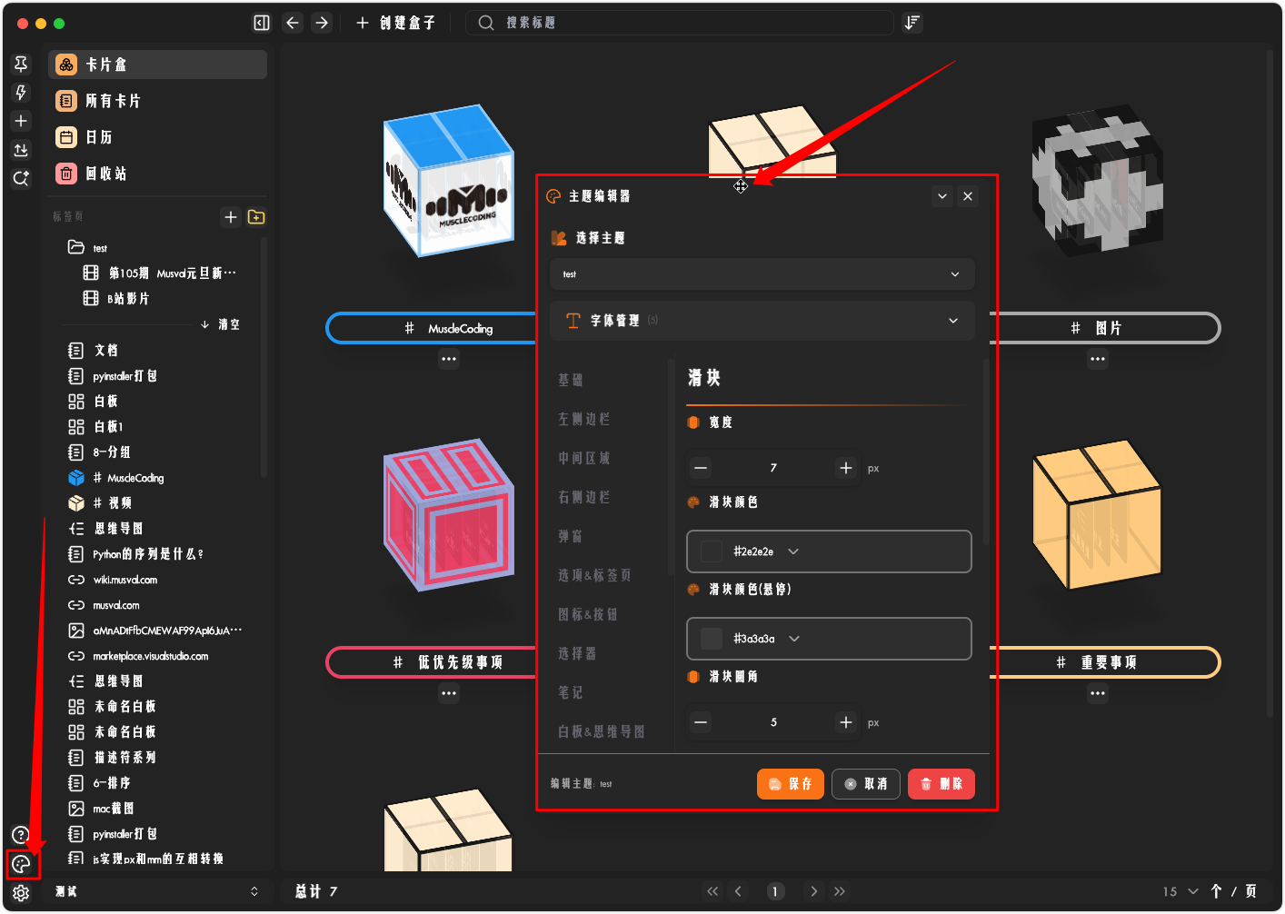Click the #3a3a3a hover color swatch
Image resolution: width=1285 pixels, height=914 pixels.
pyautogui.click(x=712, y=639)
